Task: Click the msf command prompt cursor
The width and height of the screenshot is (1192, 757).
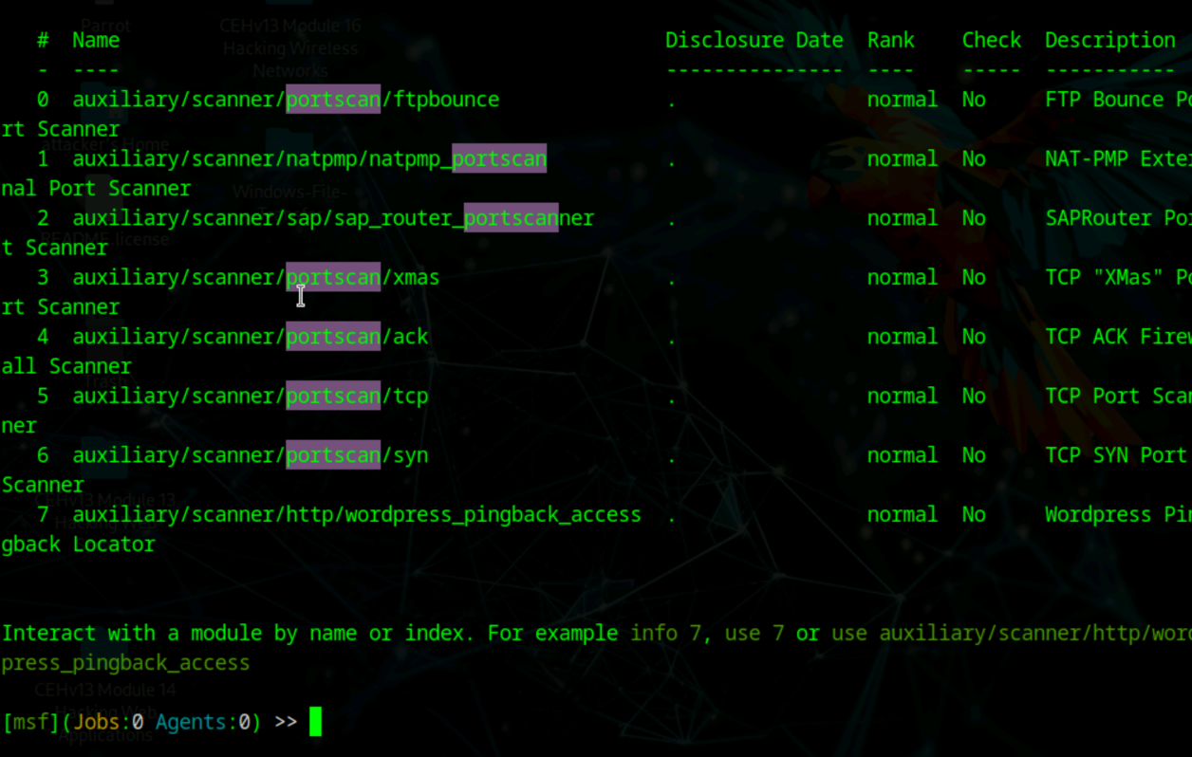Action: click(315, 722)
